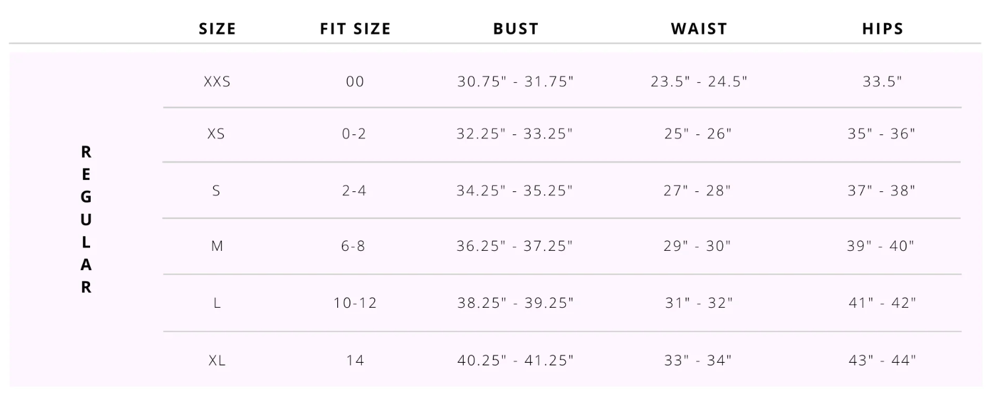Select the XS size row label
This screenshot has width=1007, height=417.
coord(217,134)
